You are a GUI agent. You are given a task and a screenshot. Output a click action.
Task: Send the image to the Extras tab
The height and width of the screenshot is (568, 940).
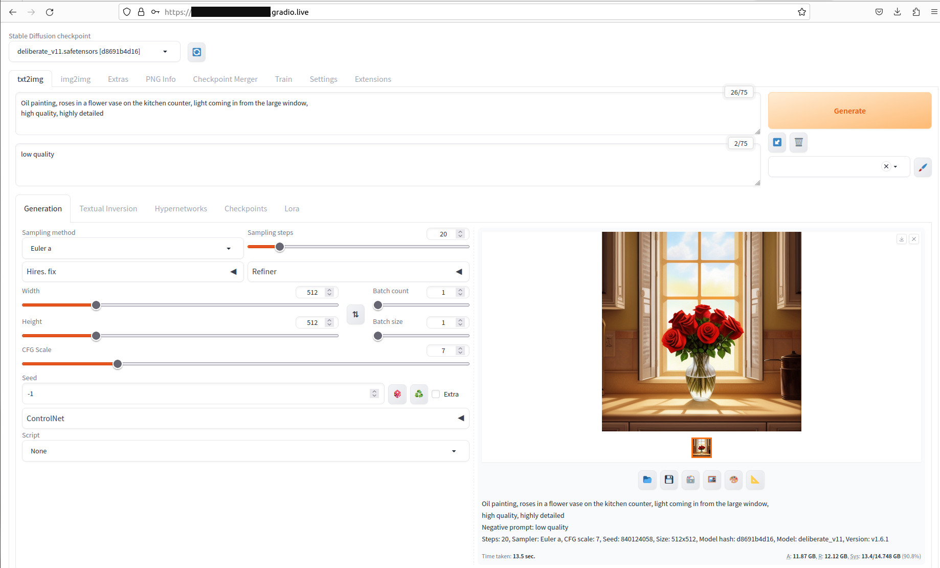[x=755, y=479]
